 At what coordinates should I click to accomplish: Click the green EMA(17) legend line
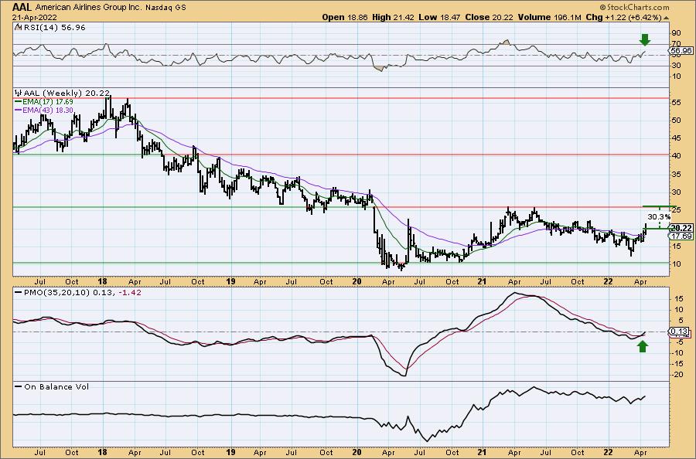pos(19,102)
